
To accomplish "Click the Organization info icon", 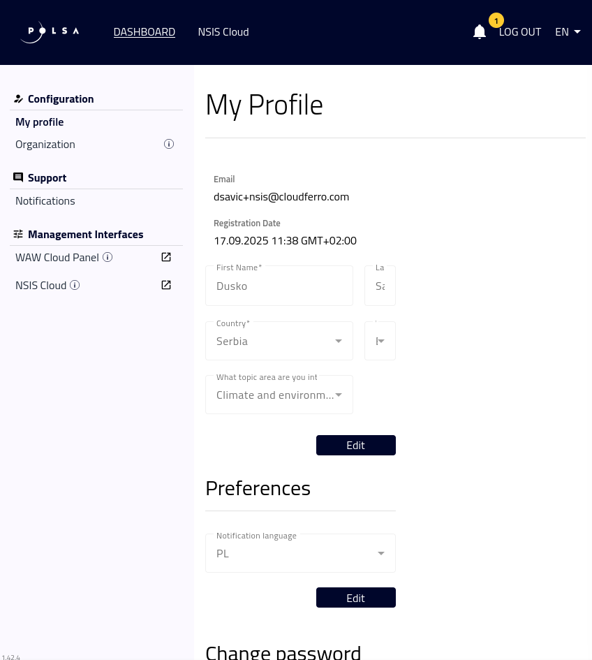I will coord(169,144).
